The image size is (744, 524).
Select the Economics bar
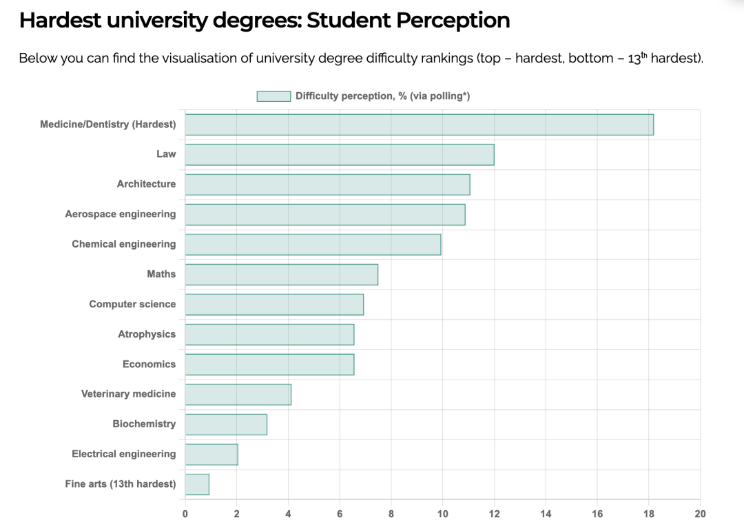[x=269, y=364]
